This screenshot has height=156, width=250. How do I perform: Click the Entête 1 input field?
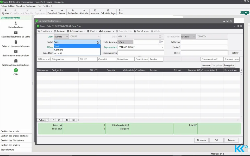pyautogui.click(x=204, y=47)
